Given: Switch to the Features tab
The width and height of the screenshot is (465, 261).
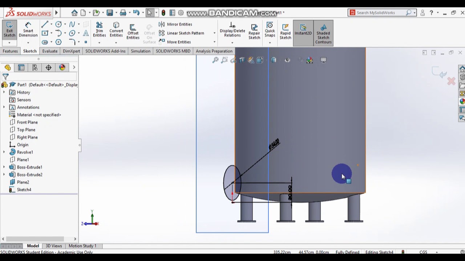Looking at the screenshot, I should coord(10,51).
